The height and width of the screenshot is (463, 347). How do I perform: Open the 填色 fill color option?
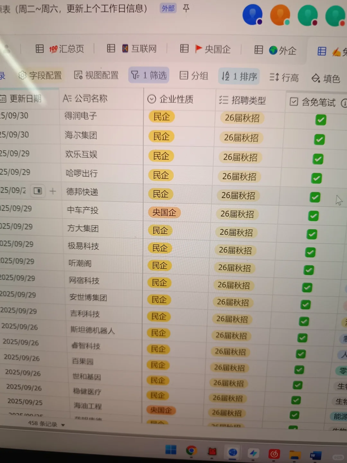[326, 78]
